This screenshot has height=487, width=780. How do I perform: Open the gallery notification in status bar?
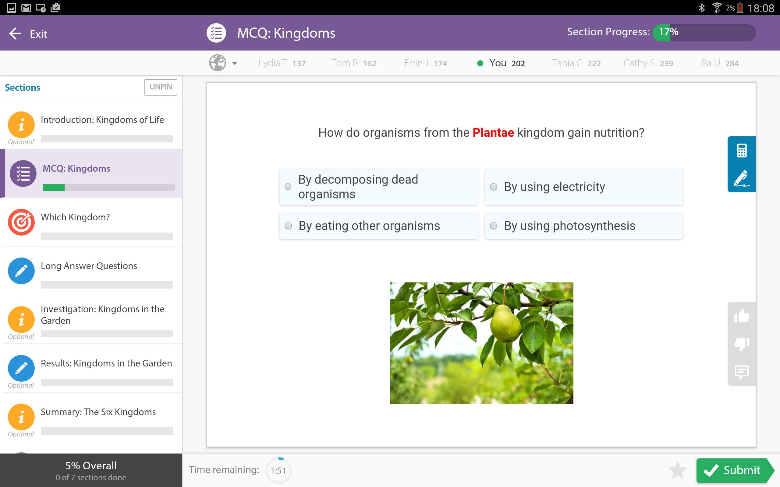[11, 8]
